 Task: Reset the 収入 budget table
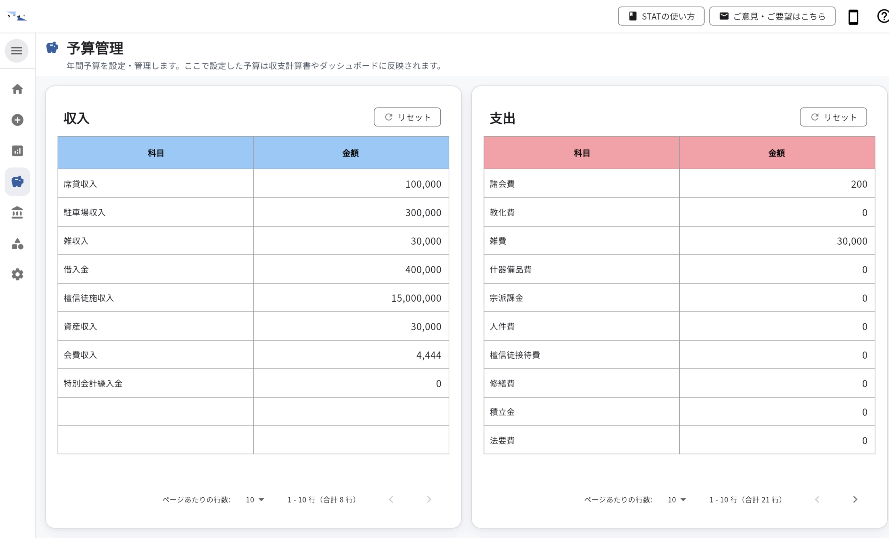point(407,117)
